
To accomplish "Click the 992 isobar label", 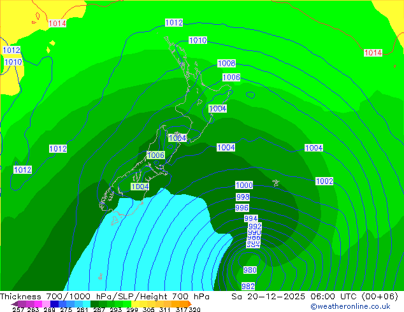I will [x=255, y=226].
